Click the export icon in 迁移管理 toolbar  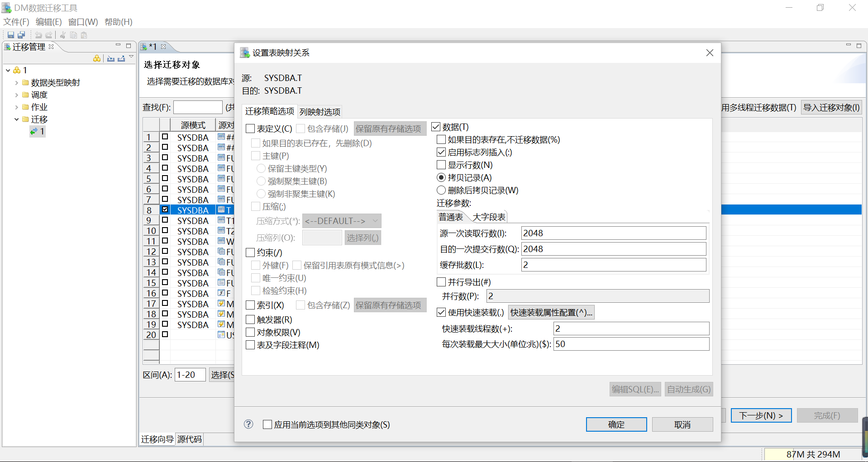(x=121, y=58)
